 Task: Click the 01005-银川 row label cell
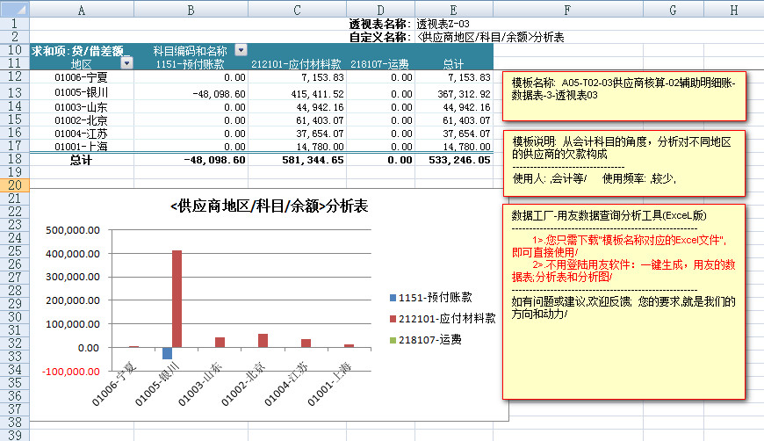pyautogui.click(x=81, y=92)
